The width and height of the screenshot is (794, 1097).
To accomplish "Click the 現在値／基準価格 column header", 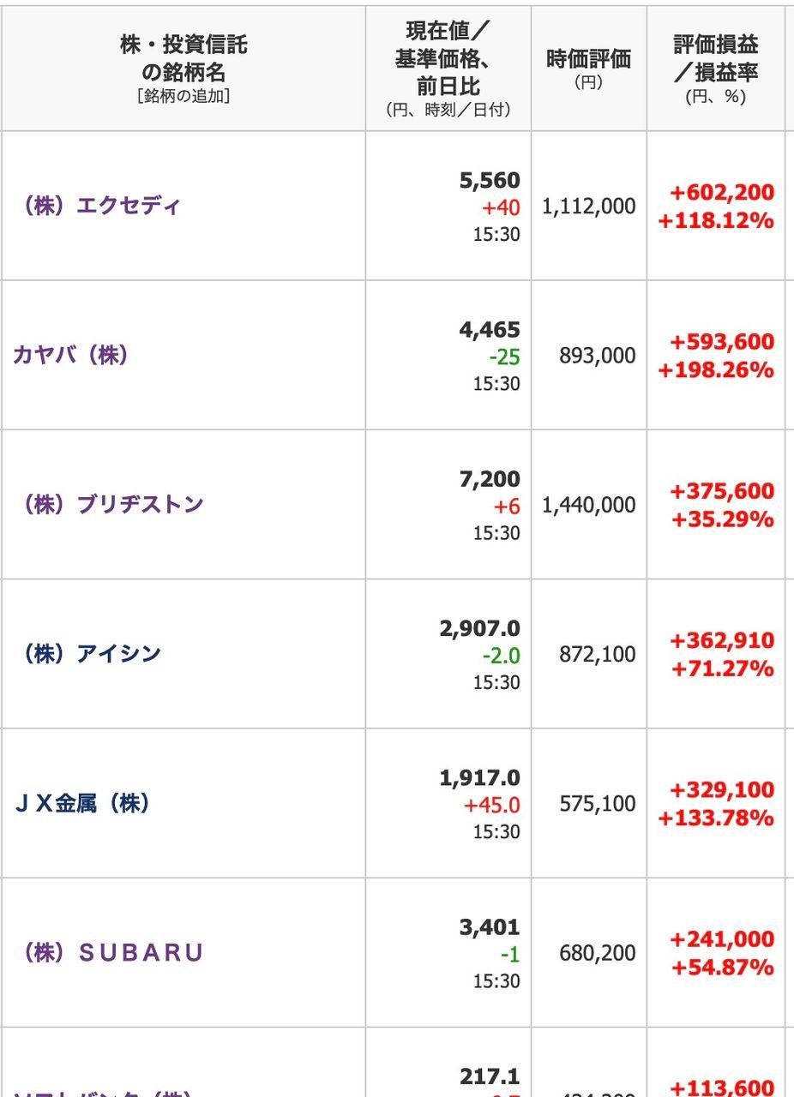I will 448,58.
